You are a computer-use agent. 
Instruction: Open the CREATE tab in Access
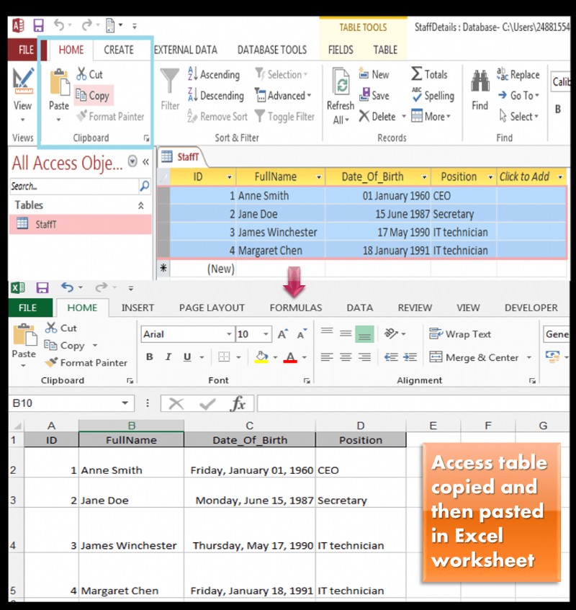click(x=120, y=50)
